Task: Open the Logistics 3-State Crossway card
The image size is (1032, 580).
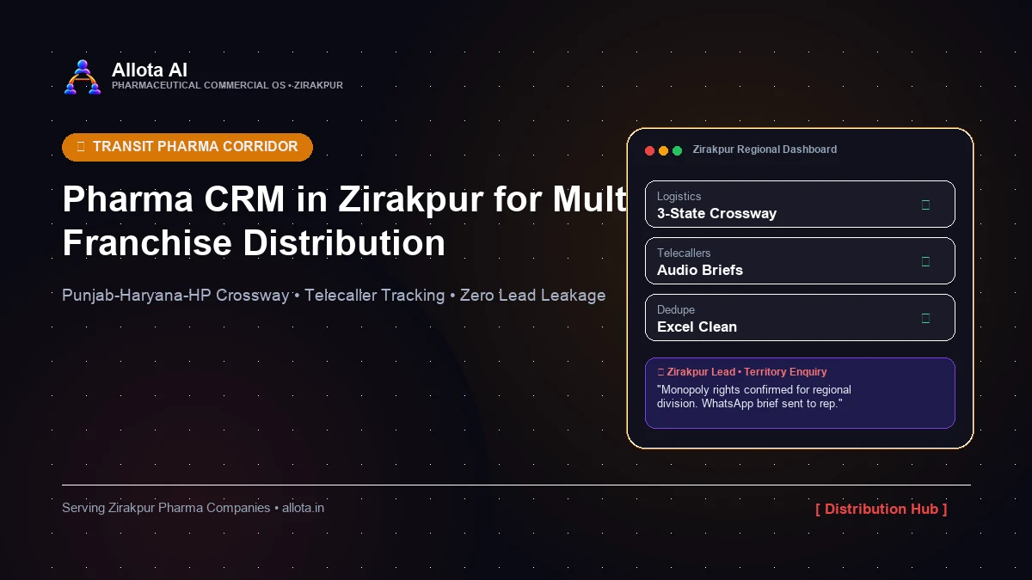Action: (800, 204)
